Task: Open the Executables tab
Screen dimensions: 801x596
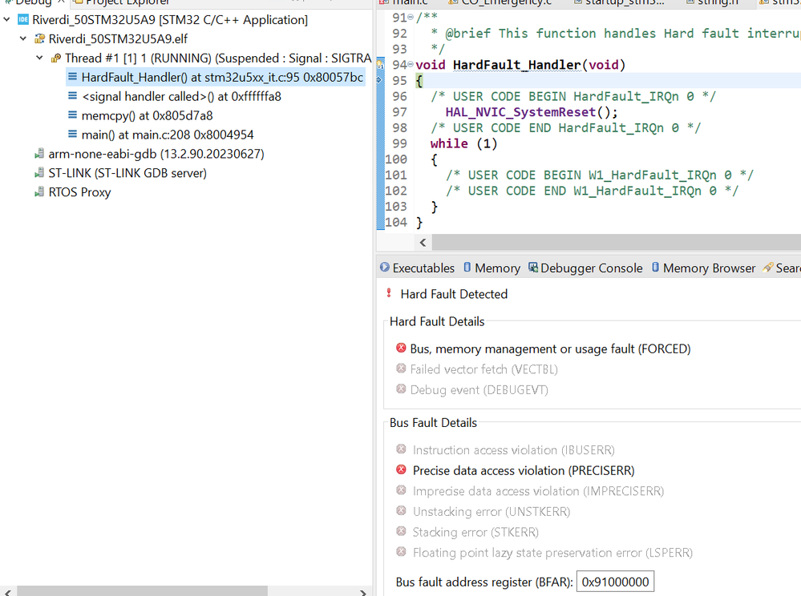Action: 418,268
